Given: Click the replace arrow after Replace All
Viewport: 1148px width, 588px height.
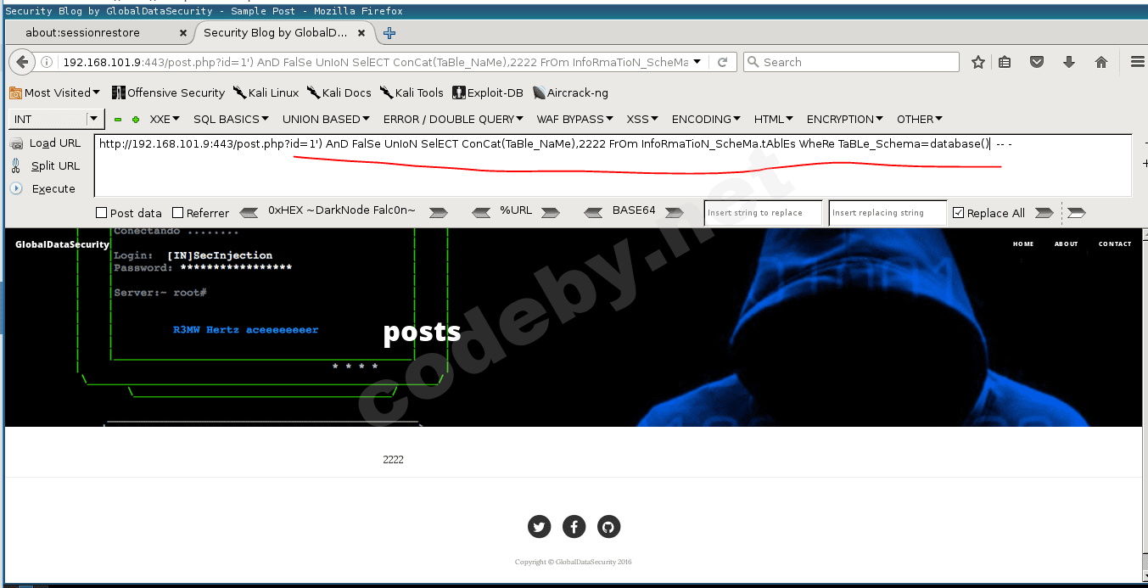Looking at the screenshot, I should [1044, 212].
